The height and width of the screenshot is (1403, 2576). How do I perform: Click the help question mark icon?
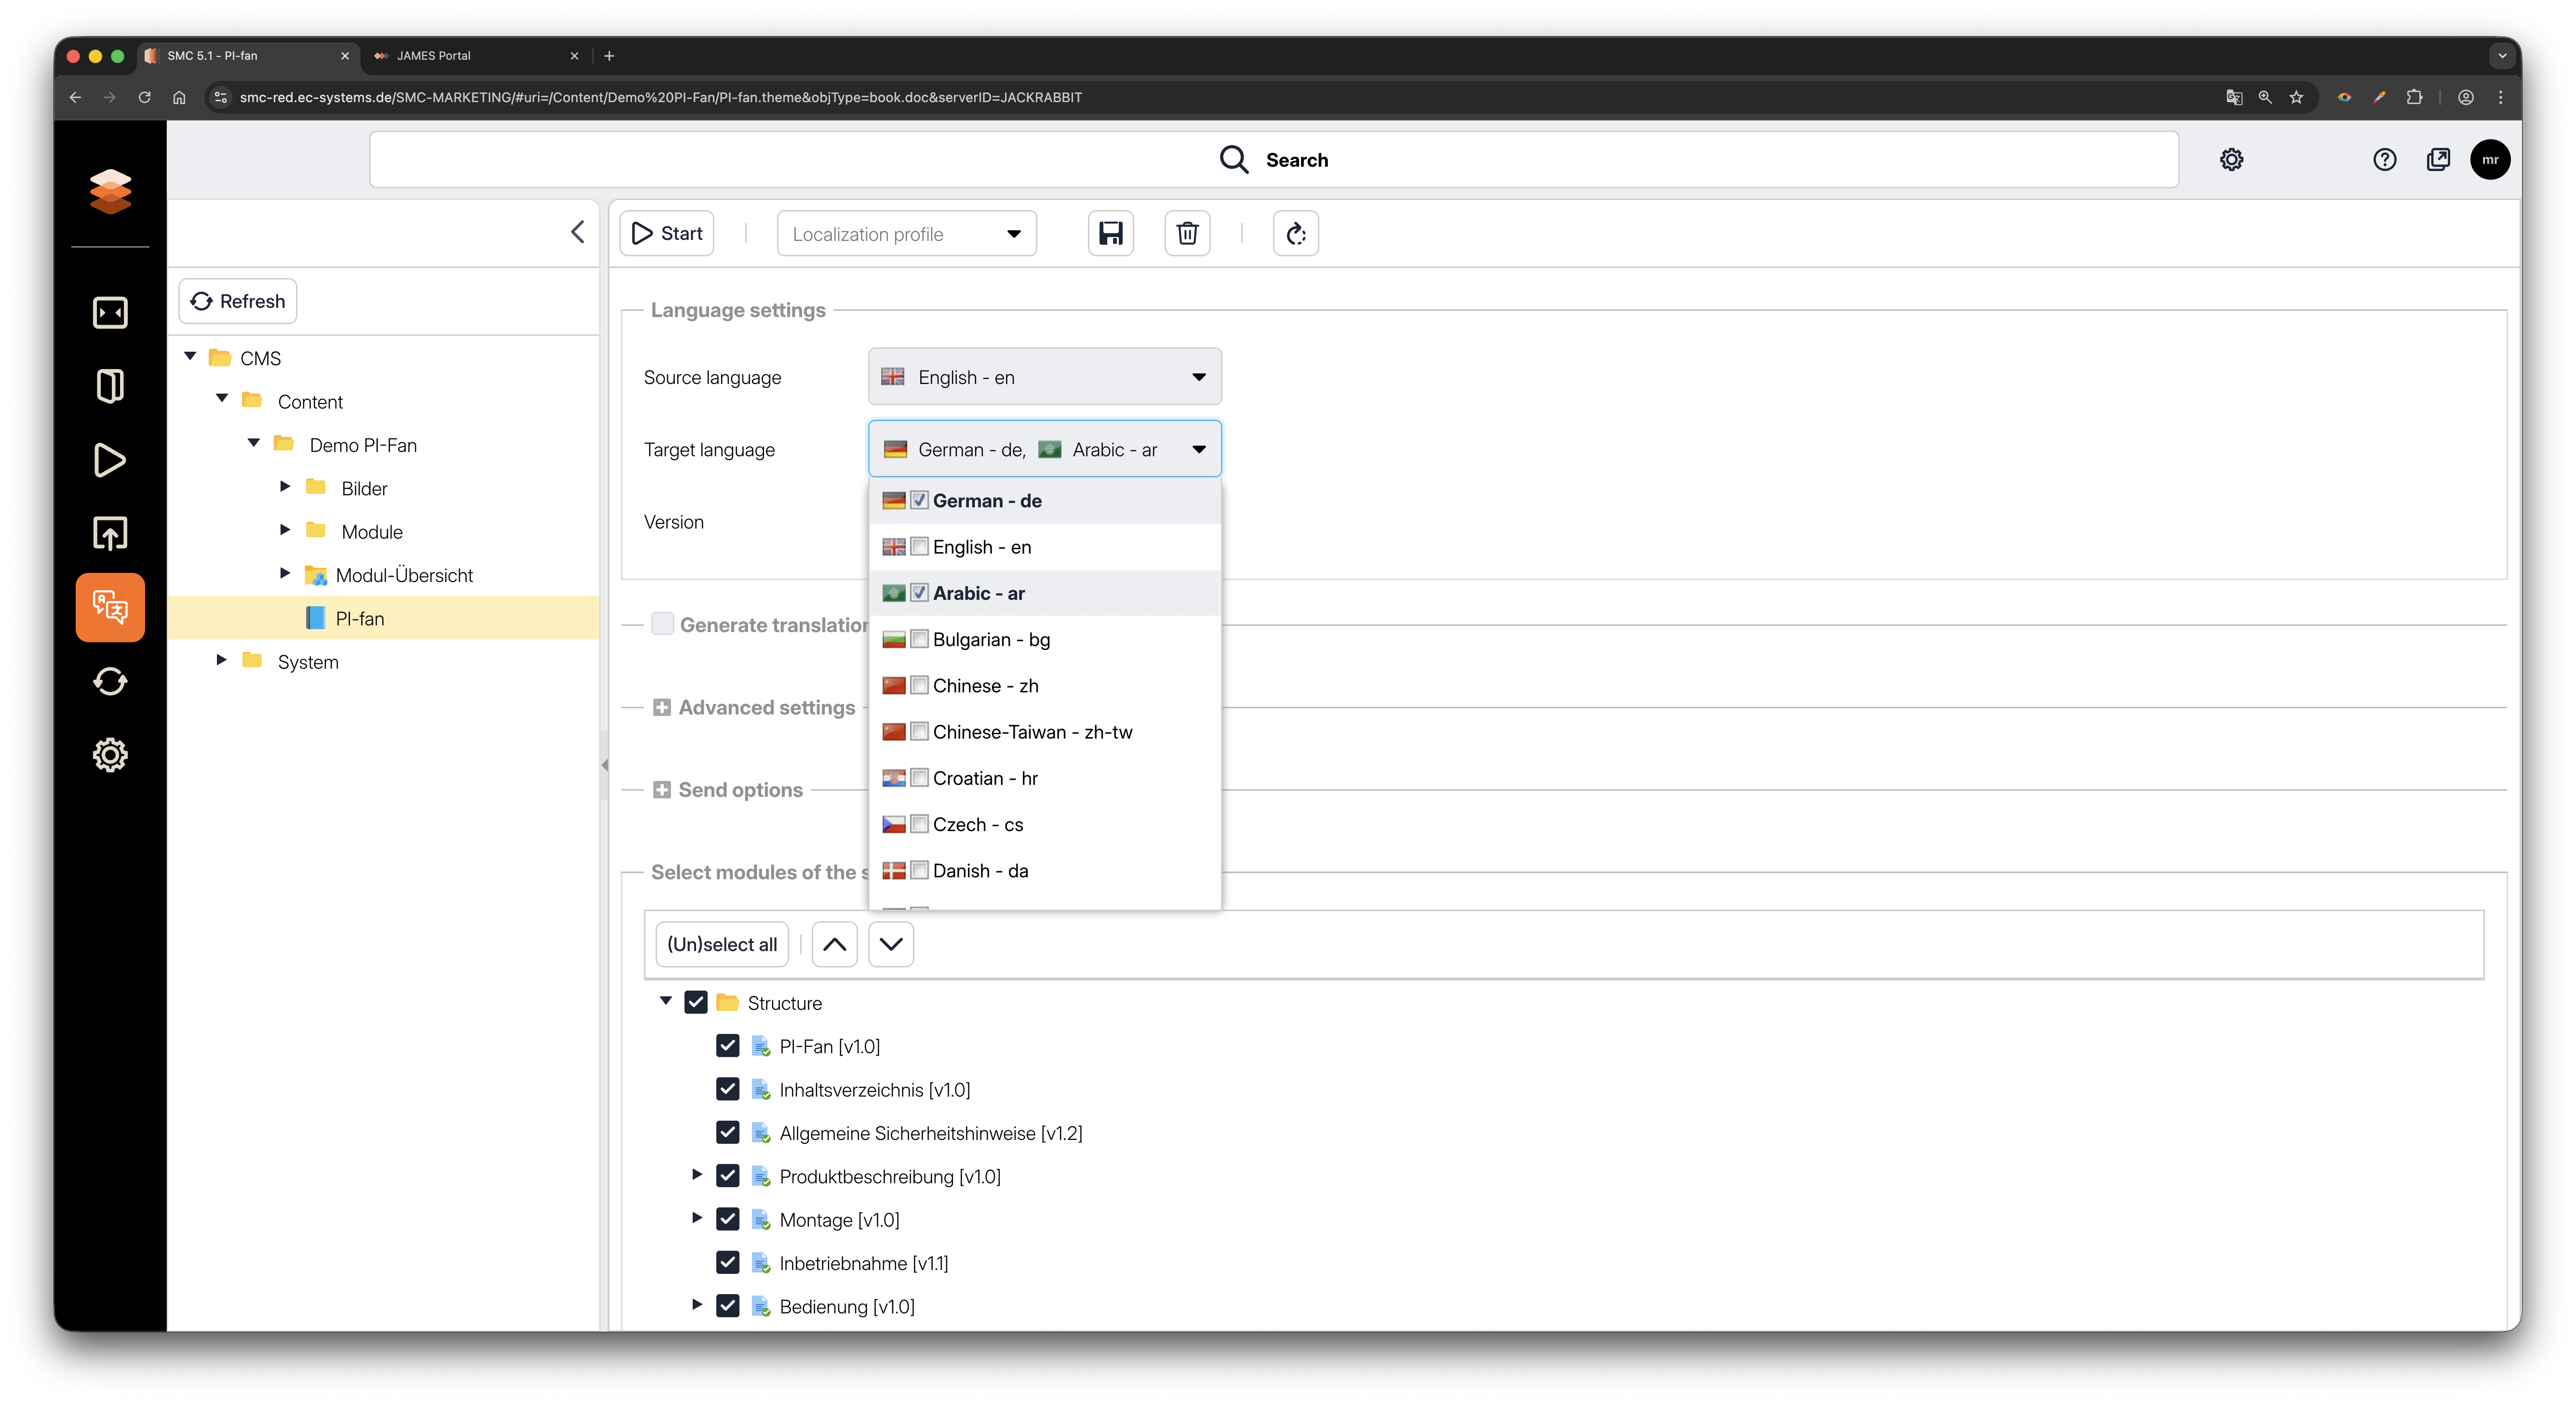click(2384, 160)
